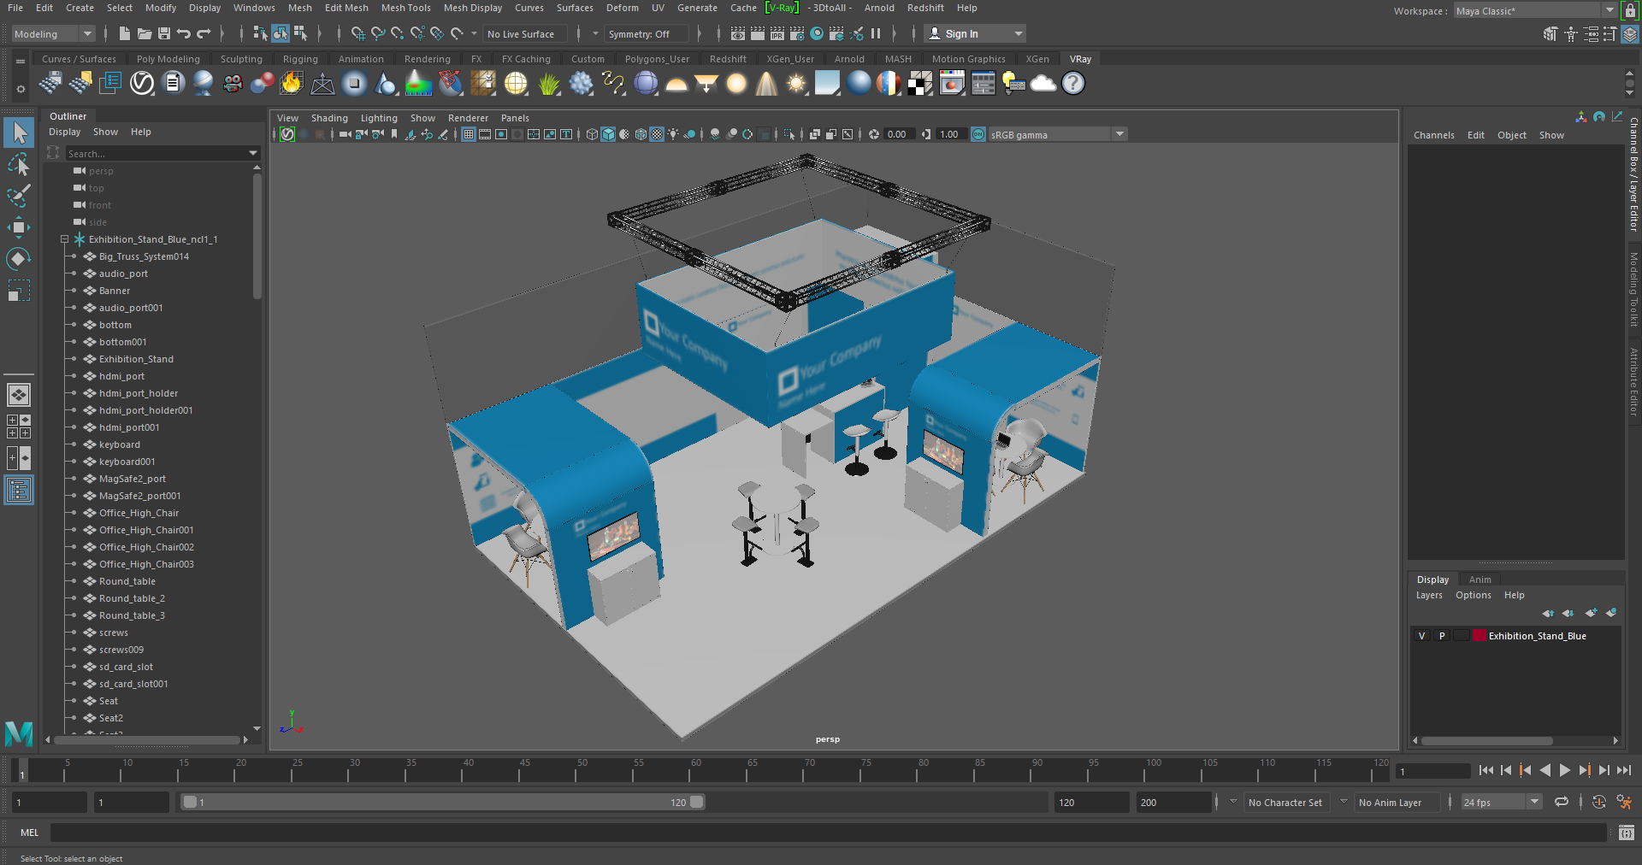Open the Layers menu in layer editor
This screenshot has width=1642, height=865.
pyautogui.click(x=1429, y=595)
